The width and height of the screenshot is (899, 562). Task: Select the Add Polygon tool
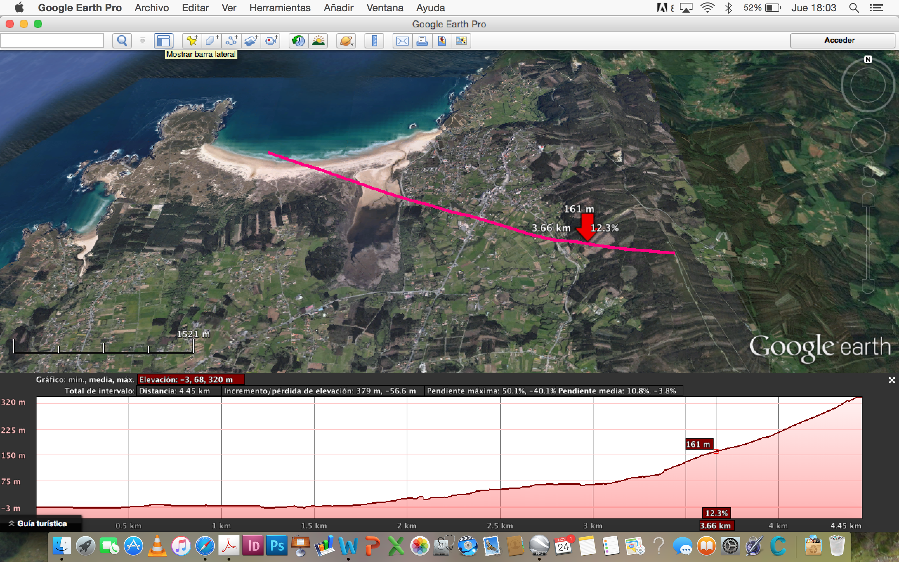tap(212, 40)
